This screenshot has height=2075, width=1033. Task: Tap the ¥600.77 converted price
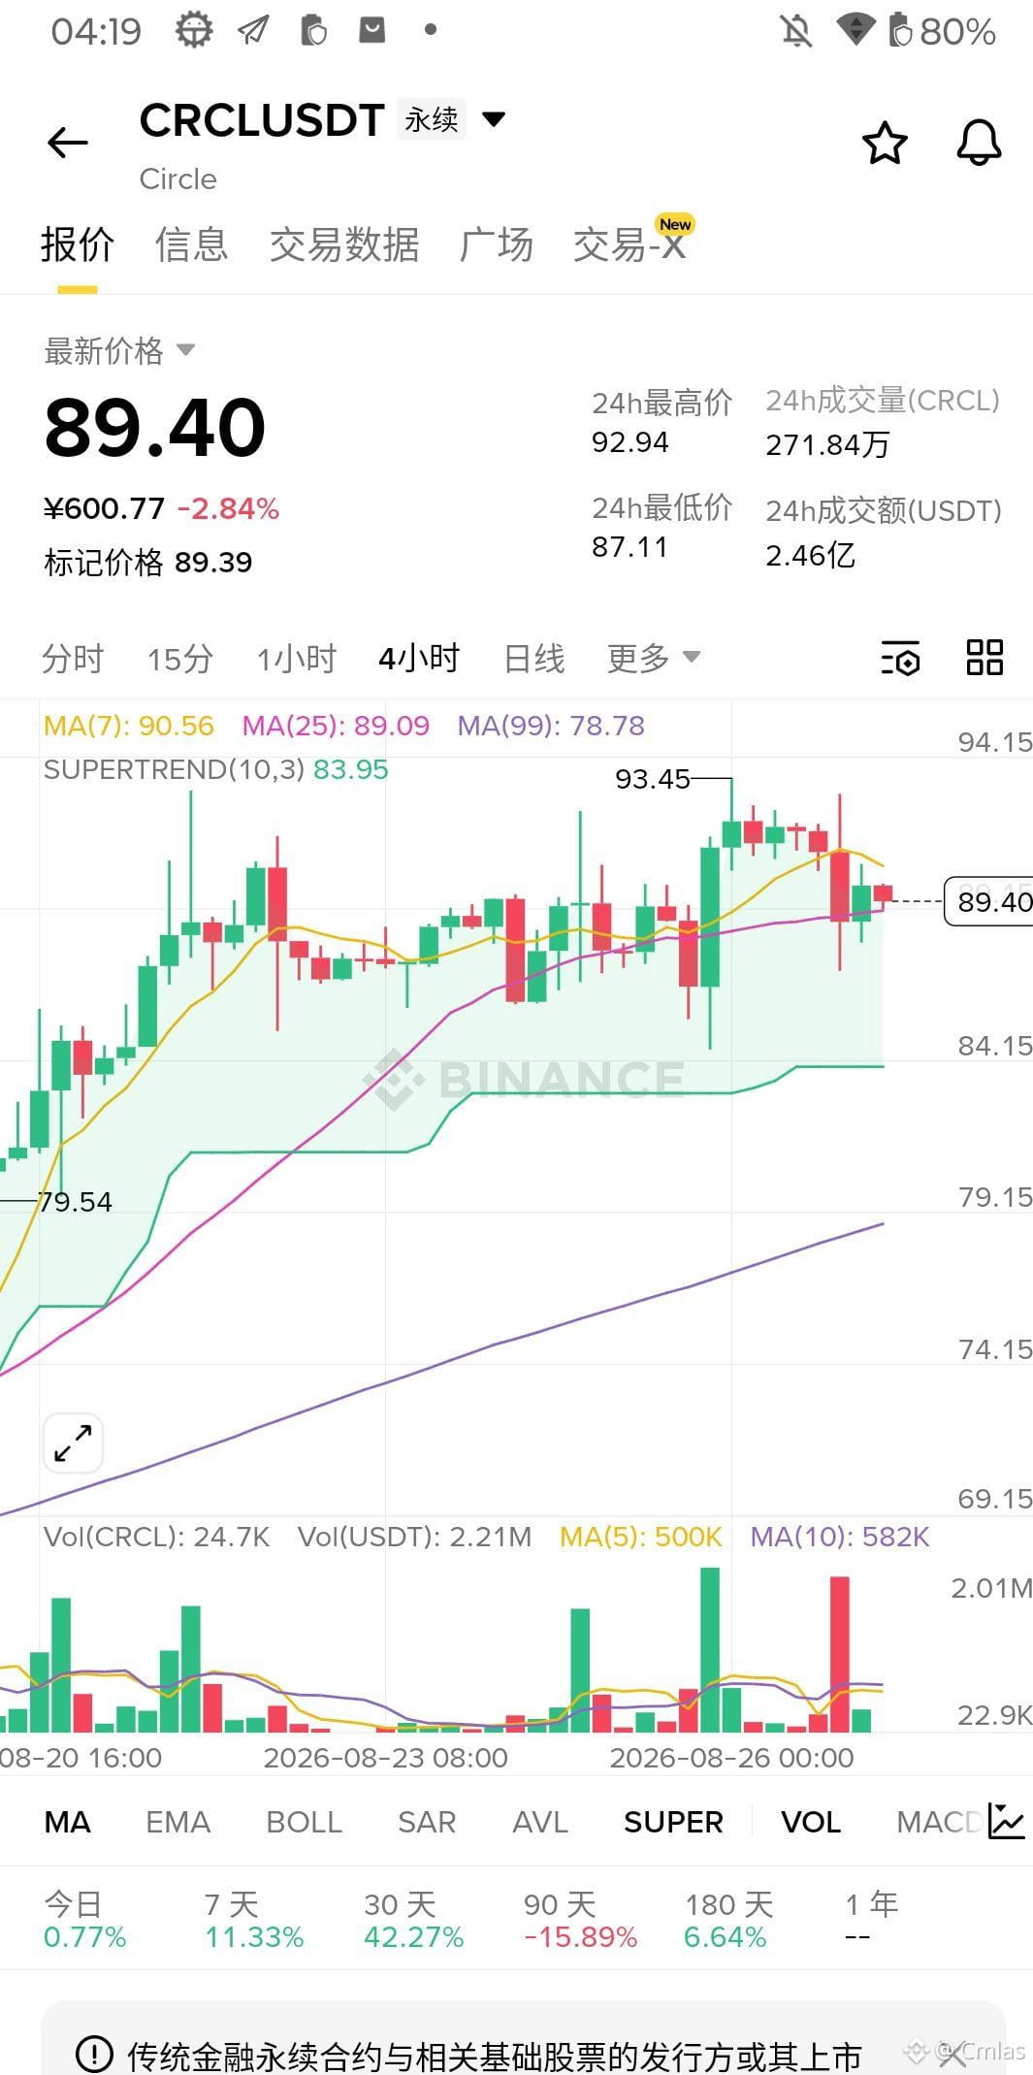(105, 508)
